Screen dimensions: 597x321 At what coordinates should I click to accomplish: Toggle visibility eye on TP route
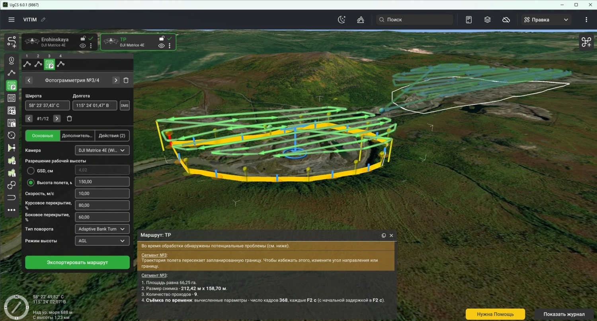(x=161, y=46)
